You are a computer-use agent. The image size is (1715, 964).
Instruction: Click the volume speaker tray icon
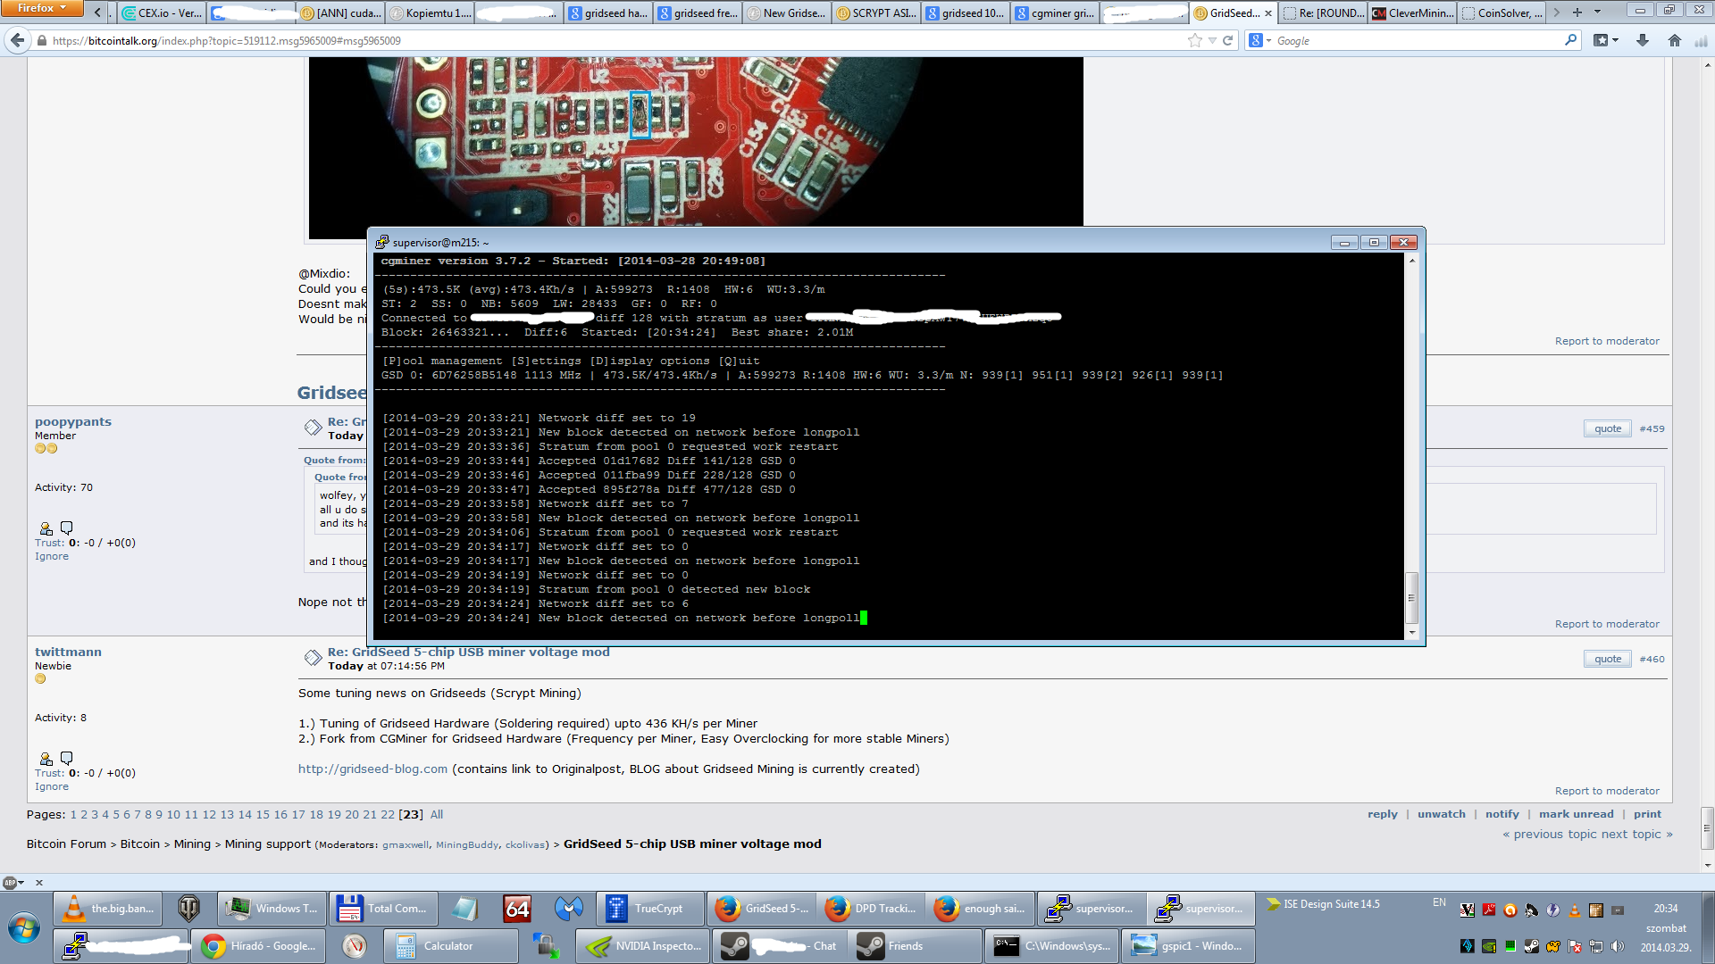click(1618, 946)
